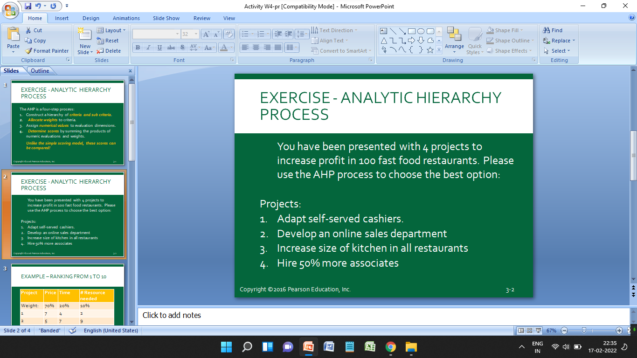Select the rectangle shape in Drawing group
This screenshot has width=637, height=358.
pos(411,31)
